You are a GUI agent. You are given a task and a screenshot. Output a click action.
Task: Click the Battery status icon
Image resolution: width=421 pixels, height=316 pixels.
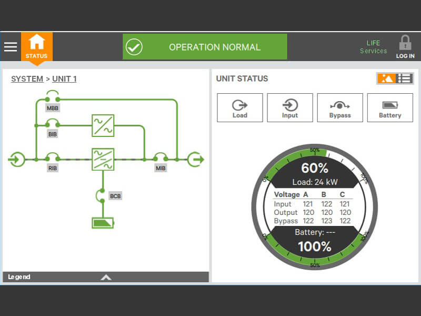pos(389,107)
